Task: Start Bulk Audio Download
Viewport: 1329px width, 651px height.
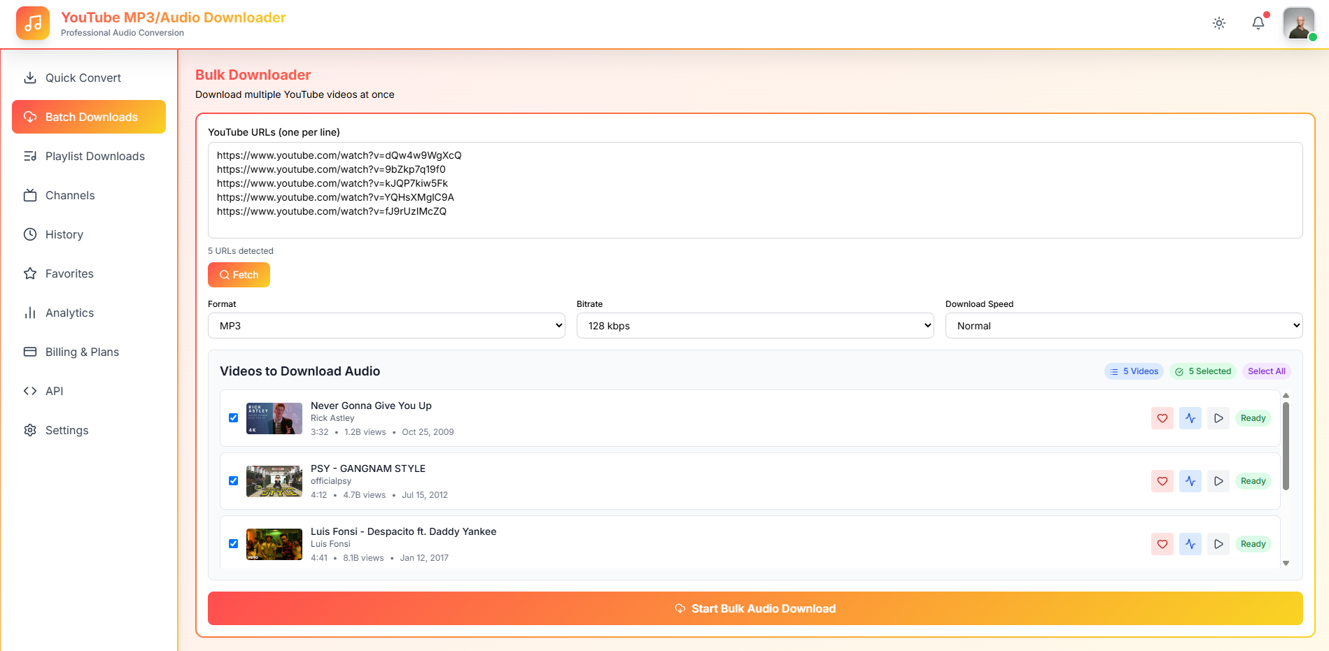Action: coord(754,608)
